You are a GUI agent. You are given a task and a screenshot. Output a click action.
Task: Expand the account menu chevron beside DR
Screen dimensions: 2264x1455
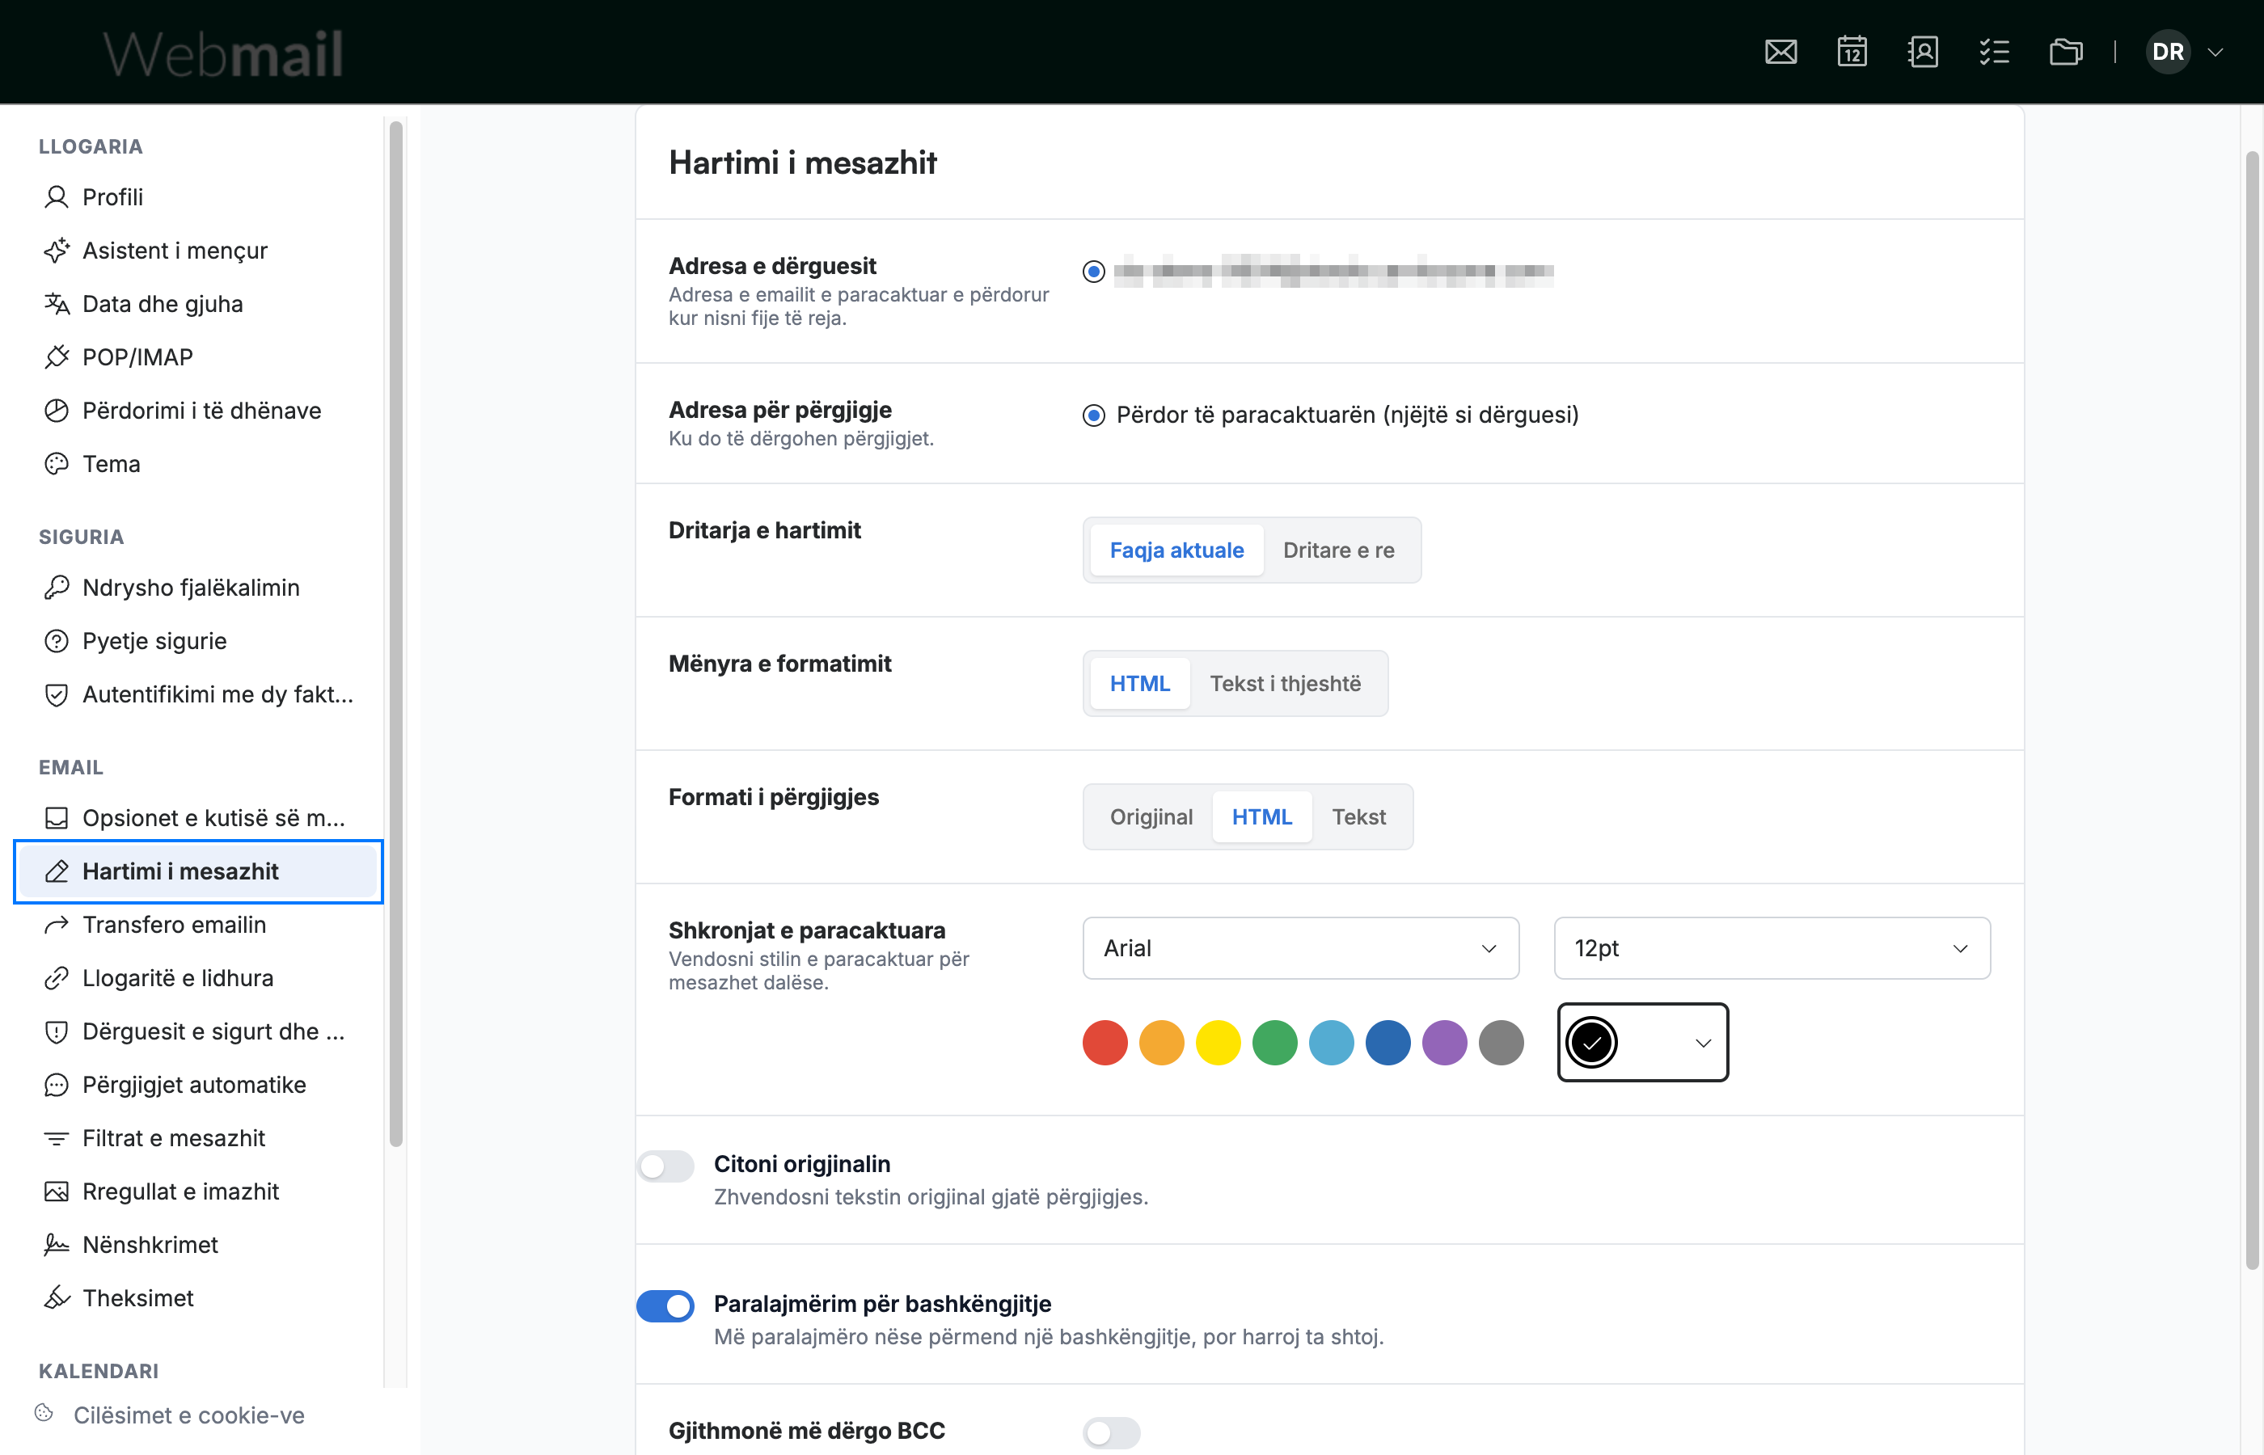(x=2215, y=52)
